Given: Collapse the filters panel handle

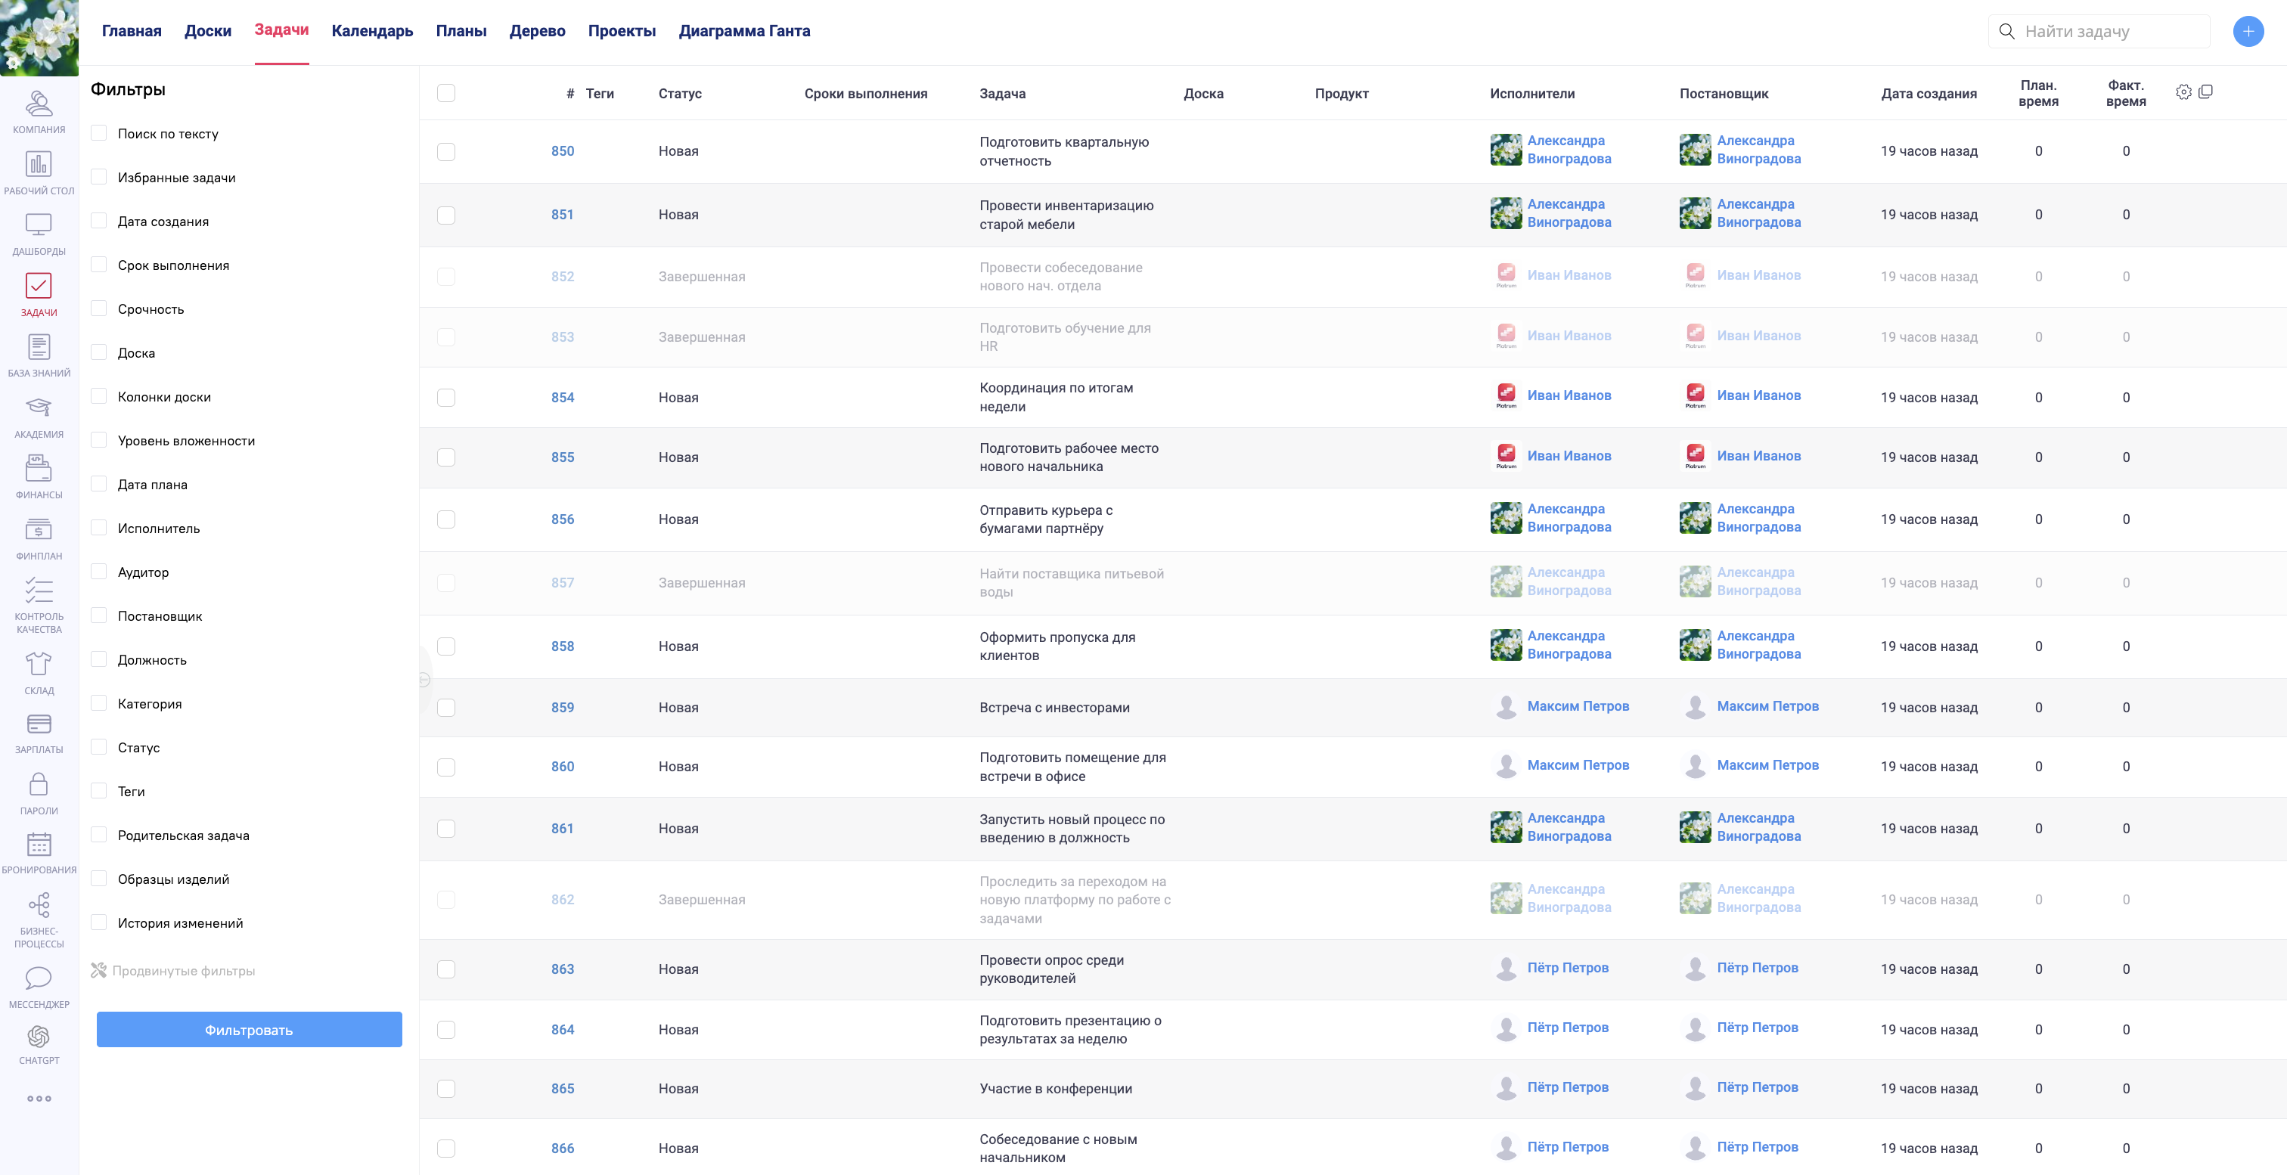Looking at the screenshot, I should (424, 680).
